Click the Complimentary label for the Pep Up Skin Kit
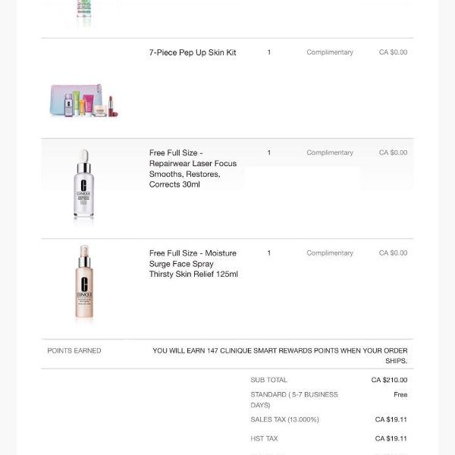The height and width of the screenshot is (455, 455). click(330, 52)
